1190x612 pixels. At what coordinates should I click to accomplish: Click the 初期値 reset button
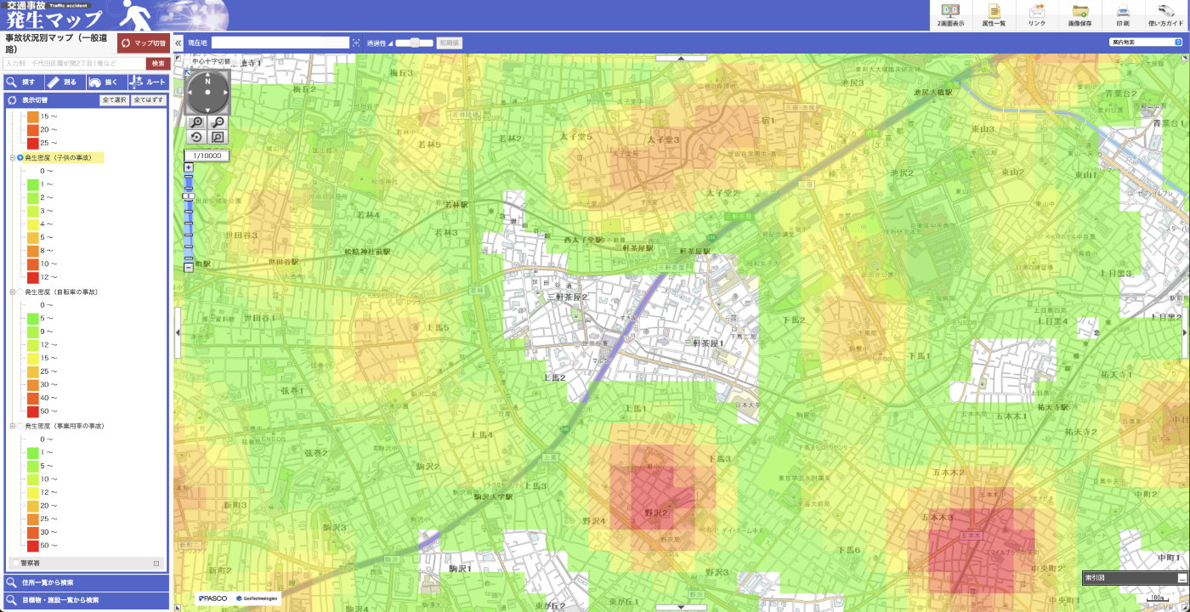449,42
